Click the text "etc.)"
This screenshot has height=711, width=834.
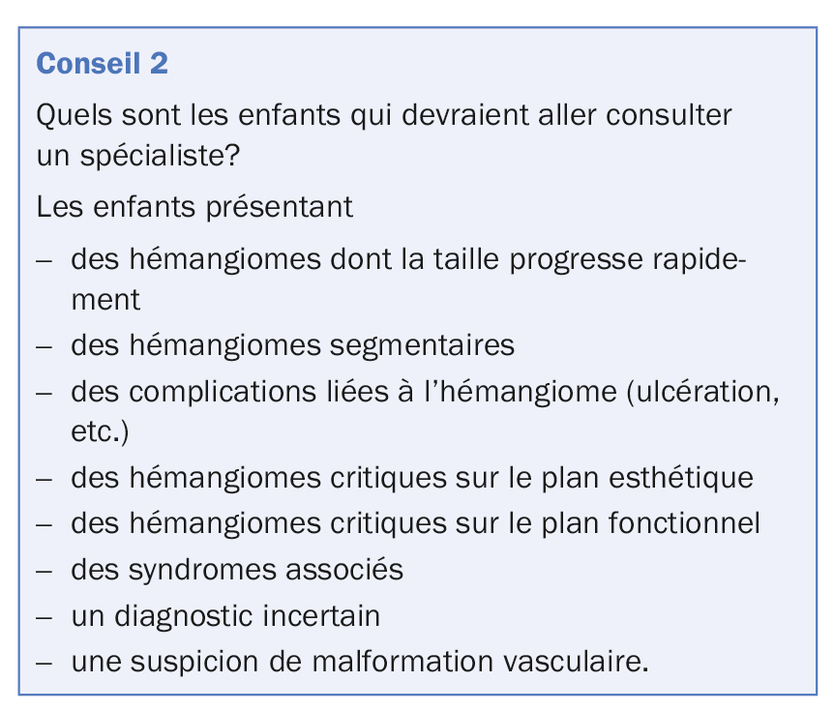[x=99, y=431]
